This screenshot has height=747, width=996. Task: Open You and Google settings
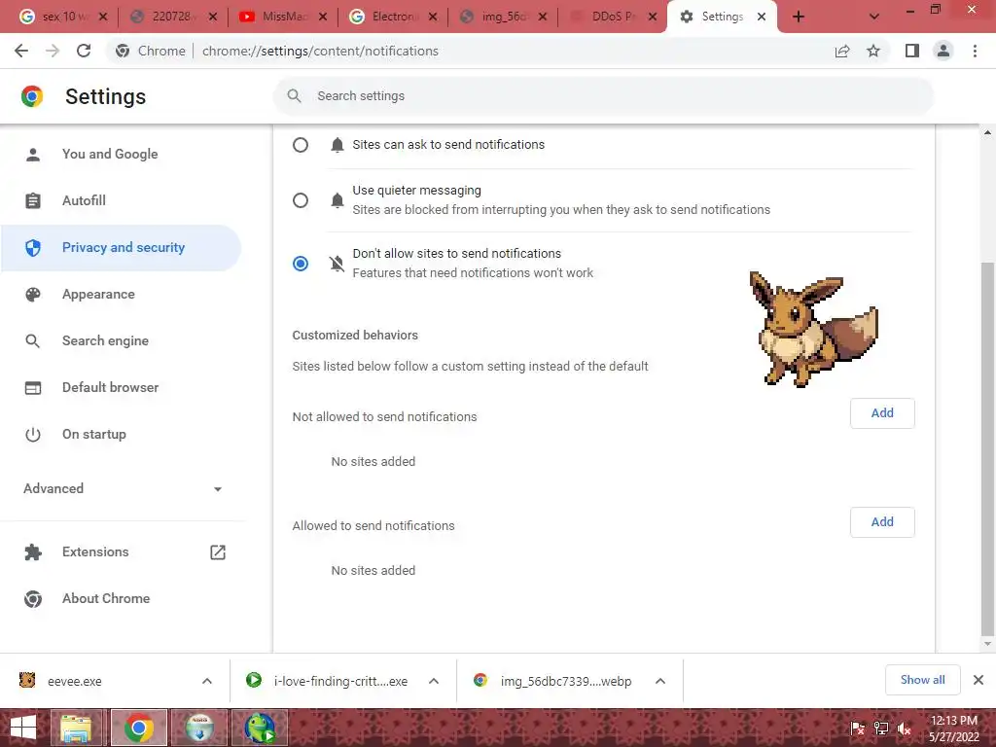coord(121,154)
